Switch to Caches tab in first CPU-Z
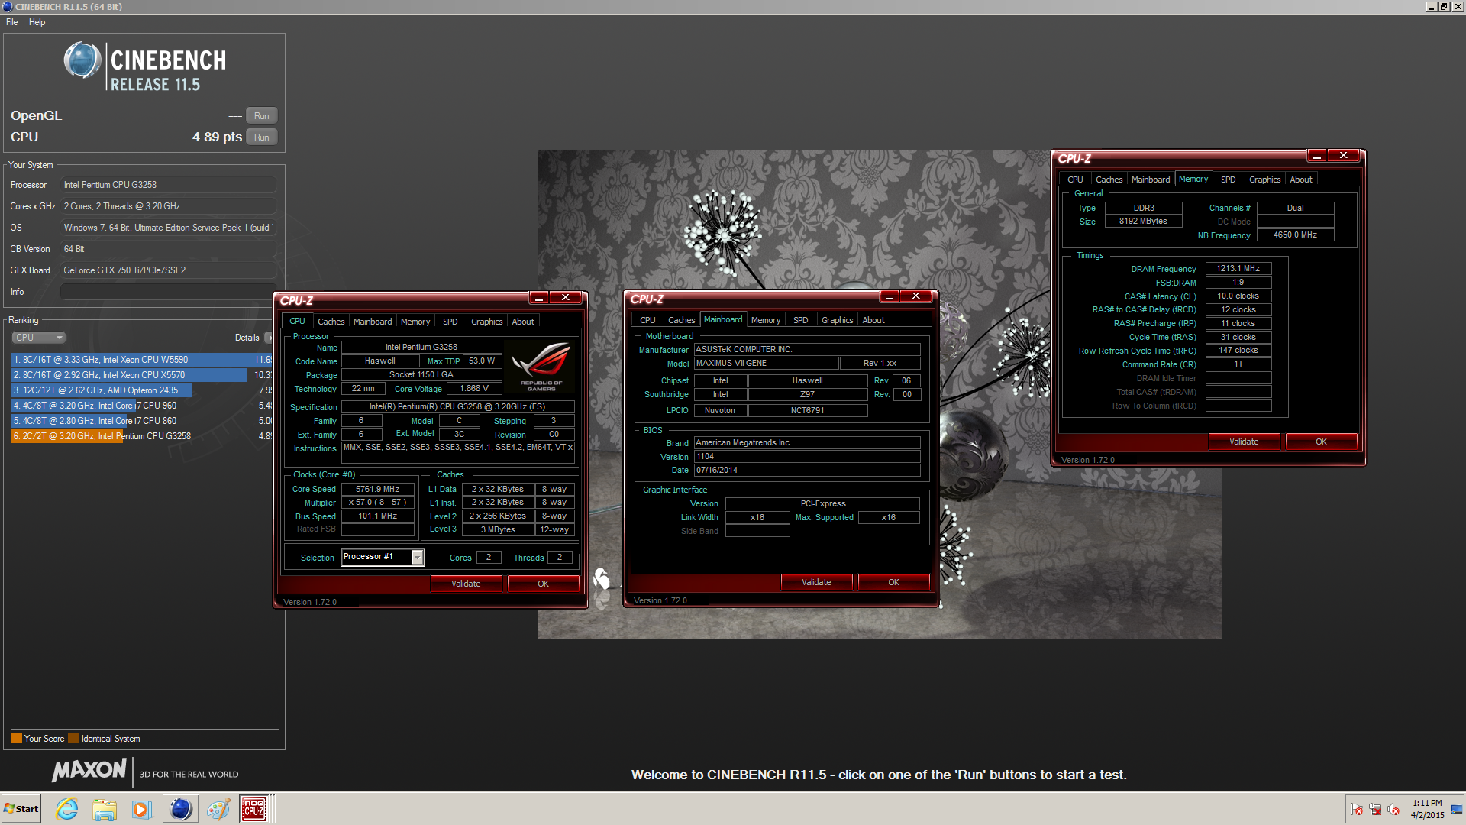1466x825 pixels. pyautogui.click(x=331, y=322)
